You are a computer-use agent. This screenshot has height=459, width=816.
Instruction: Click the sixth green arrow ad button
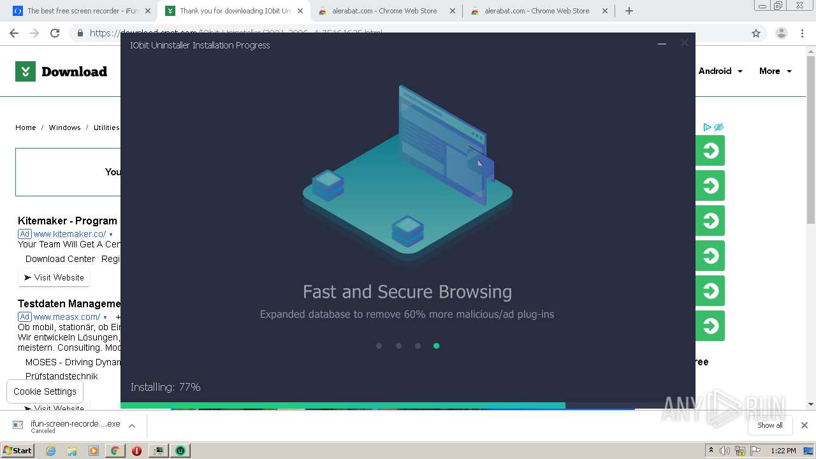pos(710,326)
